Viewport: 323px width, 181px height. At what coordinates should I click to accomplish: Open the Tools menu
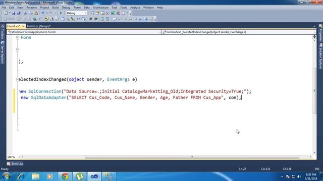[123, 8]
